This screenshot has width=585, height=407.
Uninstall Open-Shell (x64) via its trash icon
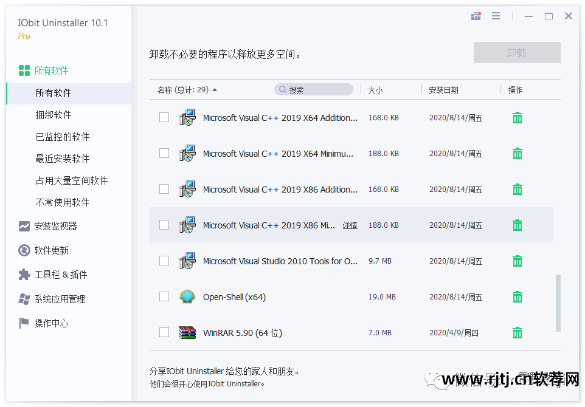tap(517, 296)
